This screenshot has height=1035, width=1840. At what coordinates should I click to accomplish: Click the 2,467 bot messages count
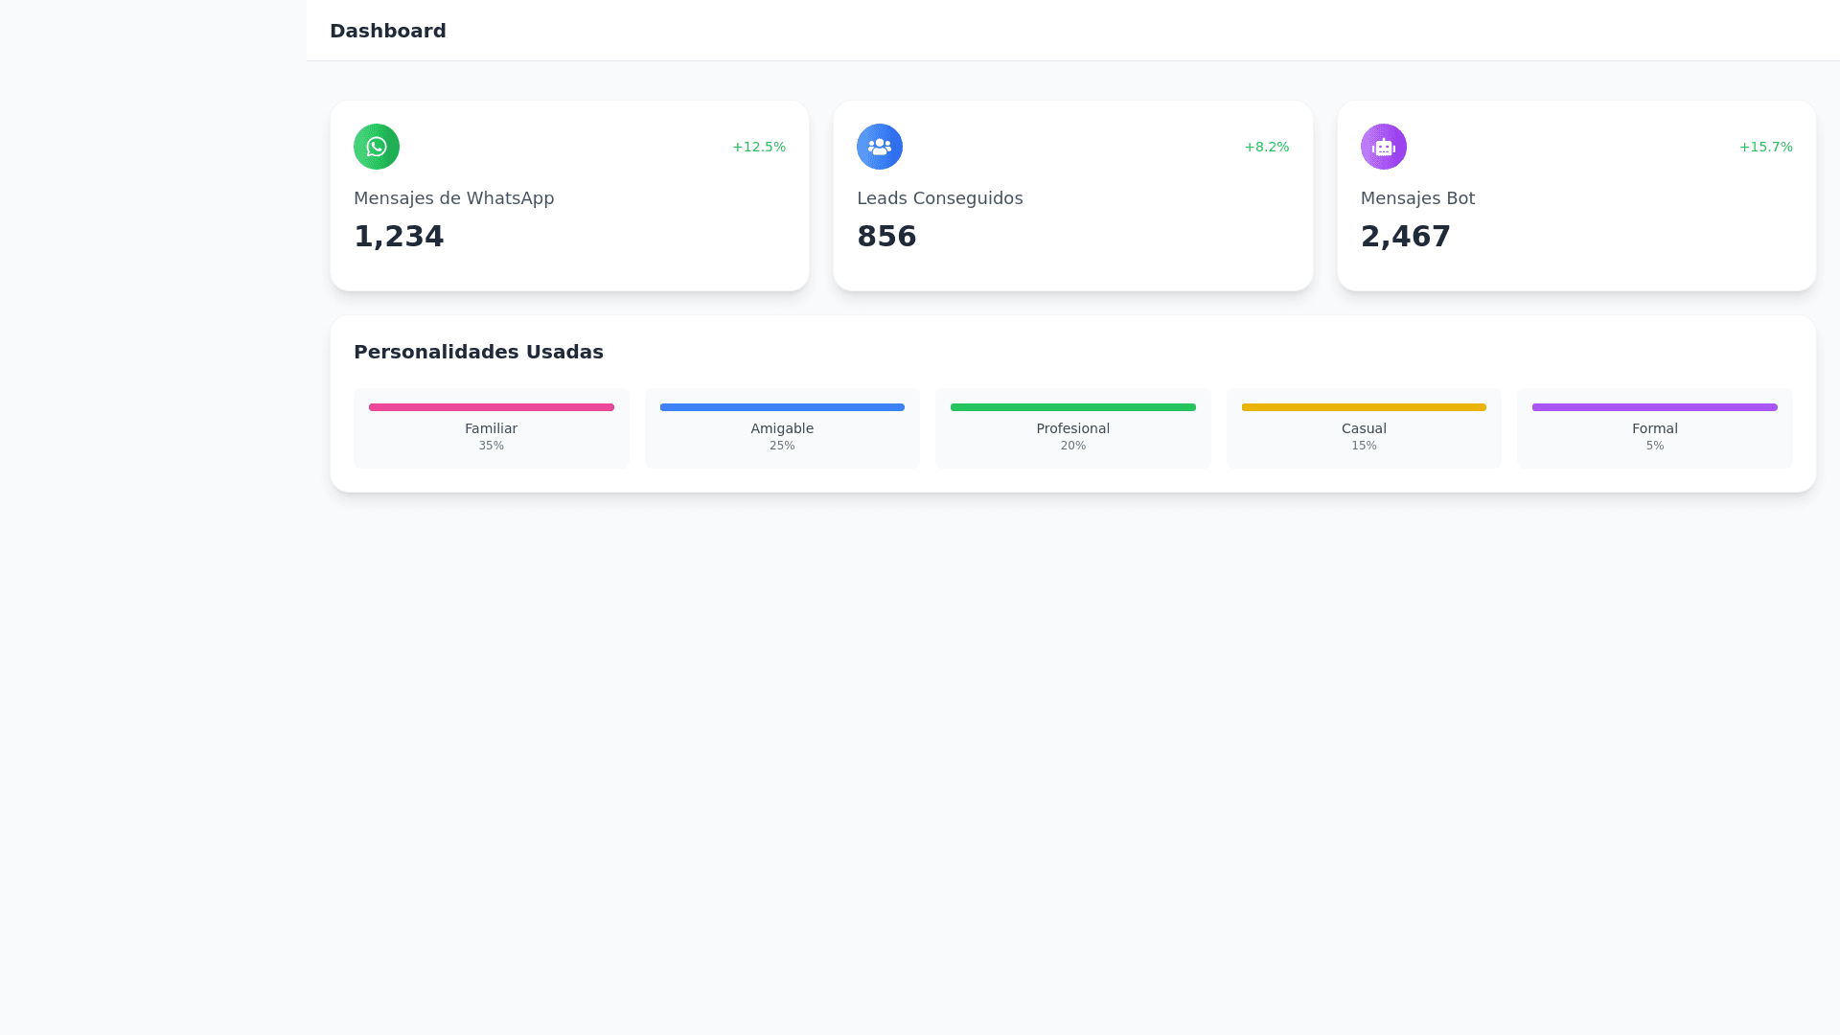pos(1405,236)
